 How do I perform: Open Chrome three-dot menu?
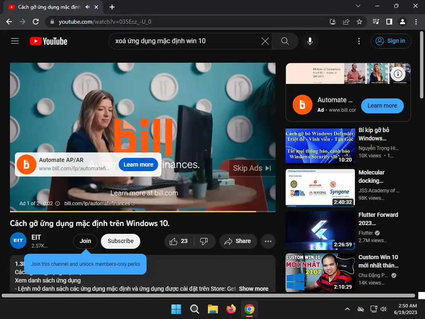(x=416, y=22)
